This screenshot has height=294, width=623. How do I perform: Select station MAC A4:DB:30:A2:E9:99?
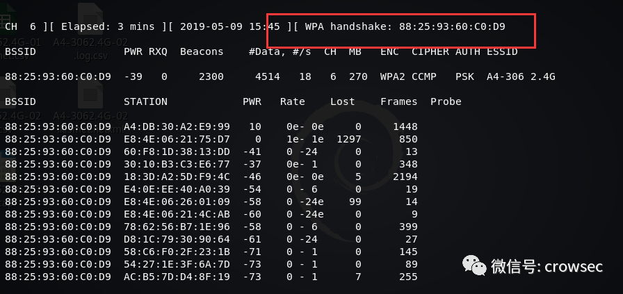tap(177, 126)
